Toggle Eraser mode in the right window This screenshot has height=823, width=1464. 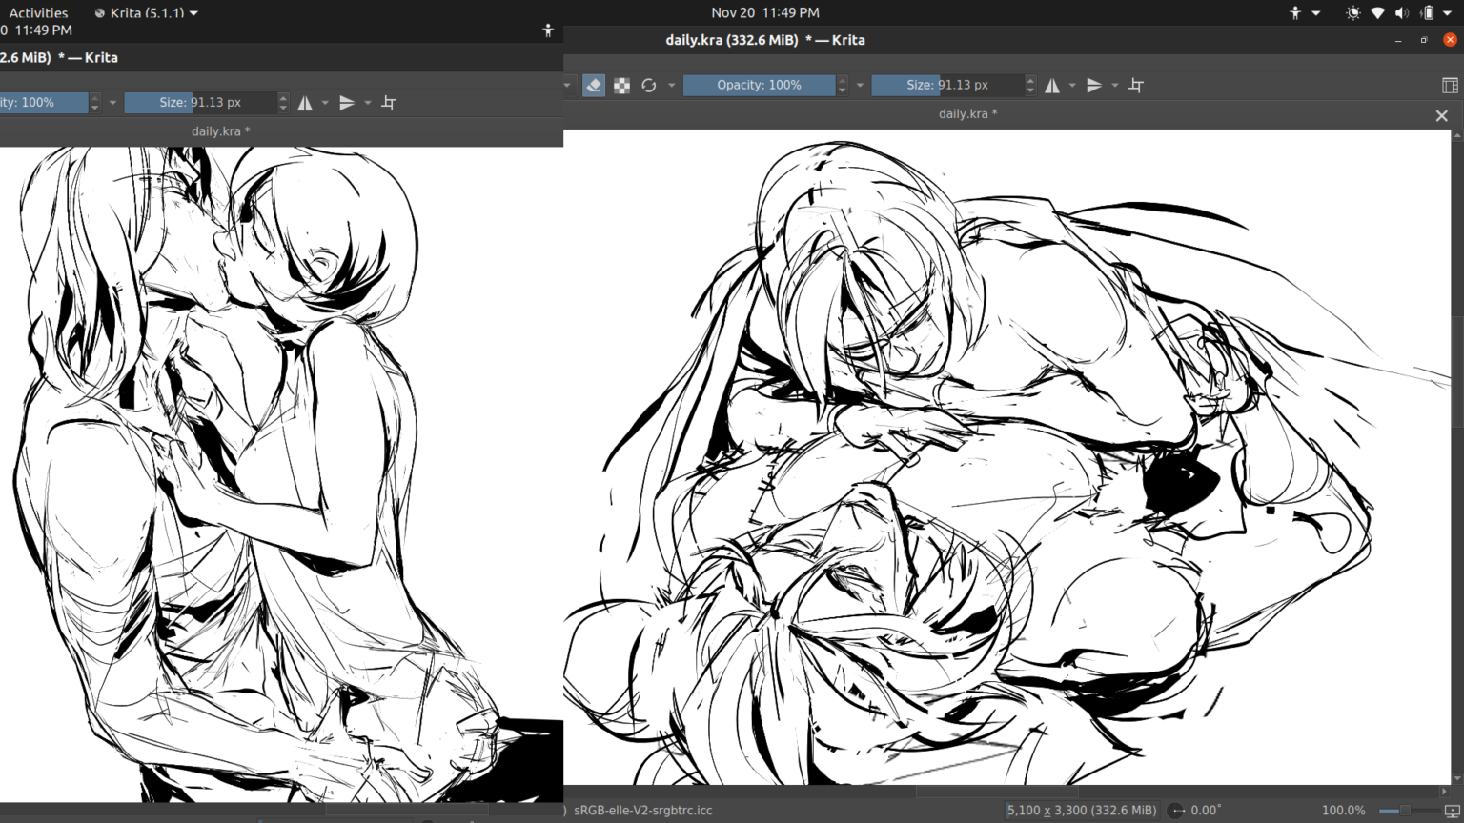(594, 86)
